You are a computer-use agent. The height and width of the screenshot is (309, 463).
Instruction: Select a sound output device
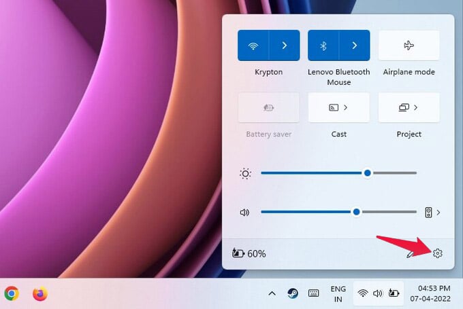pyautogui.click(x=428, y=213)
